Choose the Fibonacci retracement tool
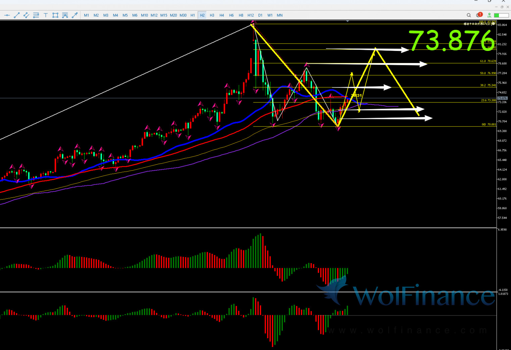Screen dimensions: 511x350 tap(36, 15)
